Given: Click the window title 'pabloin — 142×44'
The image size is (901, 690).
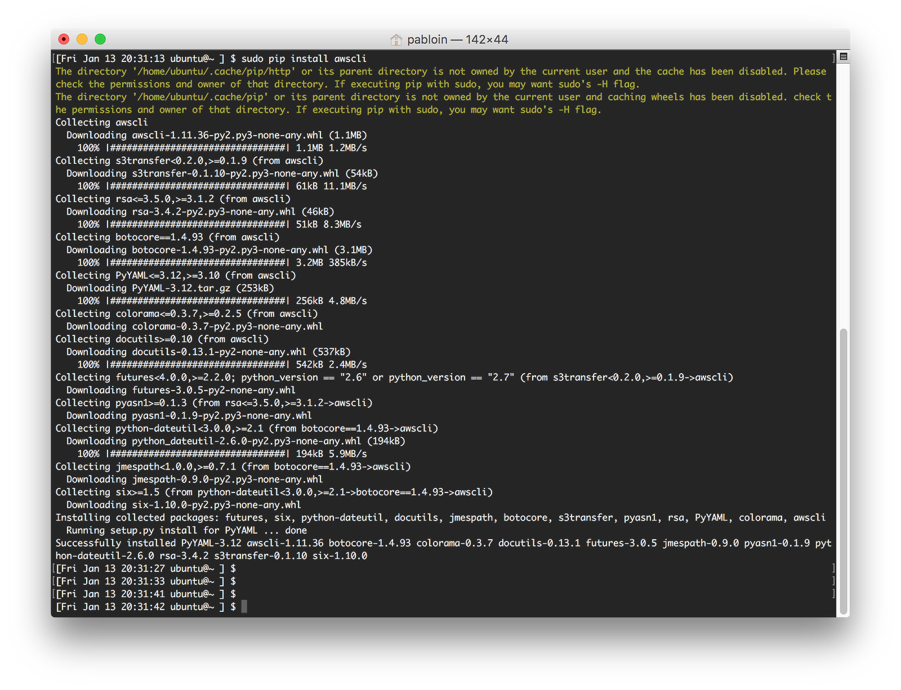Looking at the screenshot, I should click(x=457, y=39).
